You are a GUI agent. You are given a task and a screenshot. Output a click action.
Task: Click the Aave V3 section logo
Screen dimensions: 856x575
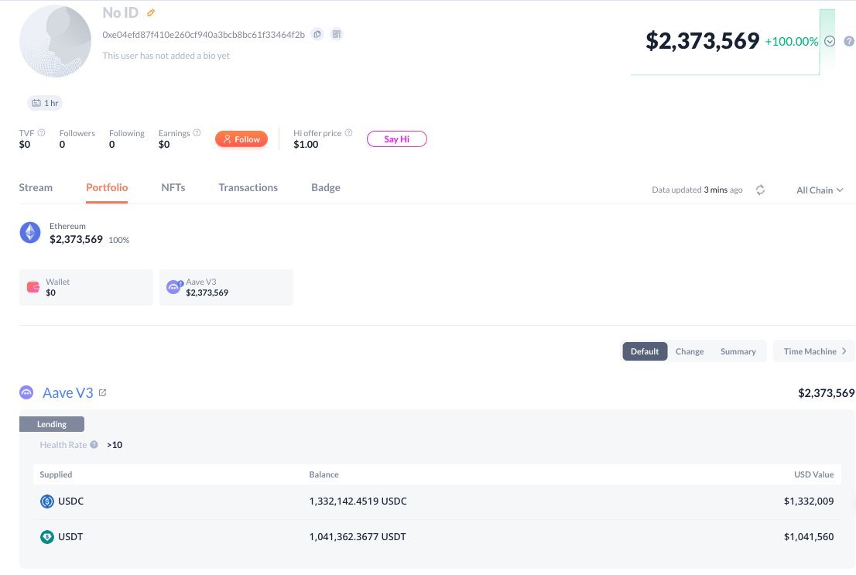(26, 392)
